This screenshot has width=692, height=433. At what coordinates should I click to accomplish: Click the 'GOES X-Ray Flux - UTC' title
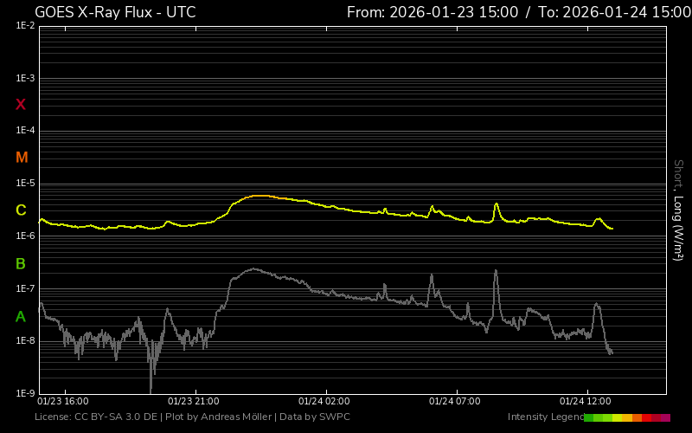pyautogui.click(x=115, y=12)
